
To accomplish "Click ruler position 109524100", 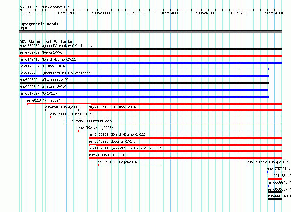I will point(205,13).
